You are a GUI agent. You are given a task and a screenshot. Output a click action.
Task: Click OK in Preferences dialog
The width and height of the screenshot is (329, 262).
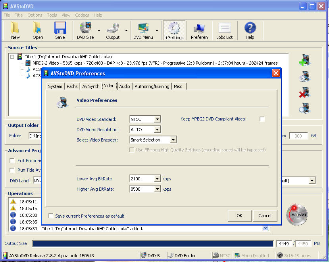tap(239, 216)
